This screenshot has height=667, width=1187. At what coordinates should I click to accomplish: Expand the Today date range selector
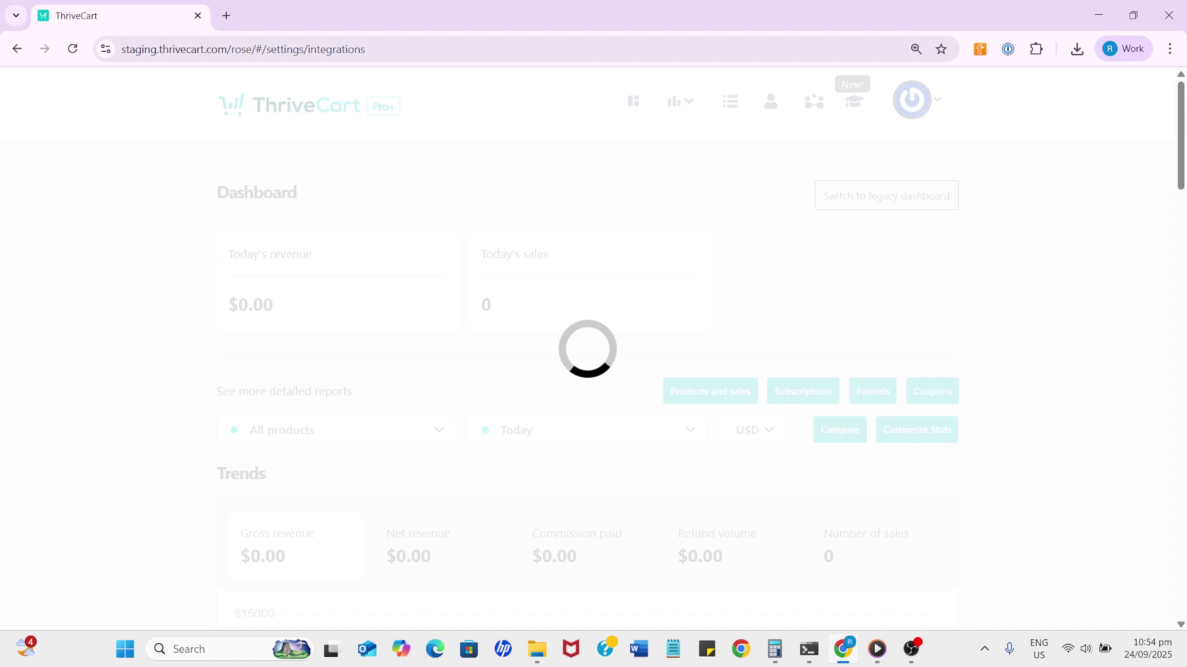[587, 429]
